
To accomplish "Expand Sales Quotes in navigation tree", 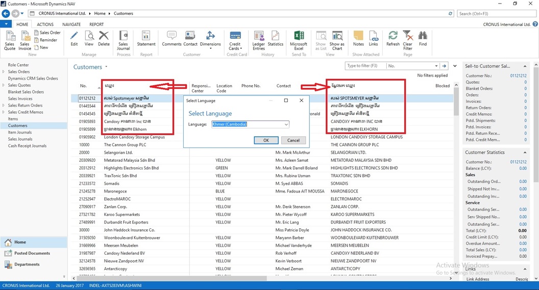I will [x=4, y=85].
